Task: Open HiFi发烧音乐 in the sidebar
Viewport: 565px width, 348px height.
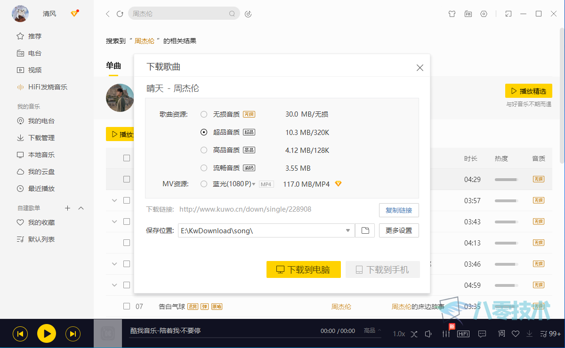Action: pyautogui.click(x=42, y=87)
